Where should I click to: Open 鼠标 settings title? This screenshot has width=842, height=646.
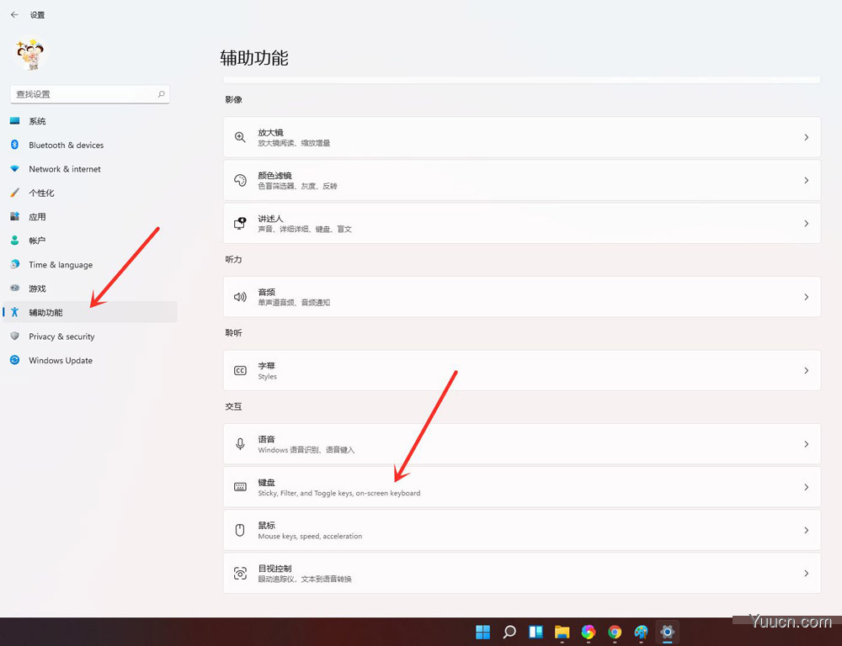point(266,525)
